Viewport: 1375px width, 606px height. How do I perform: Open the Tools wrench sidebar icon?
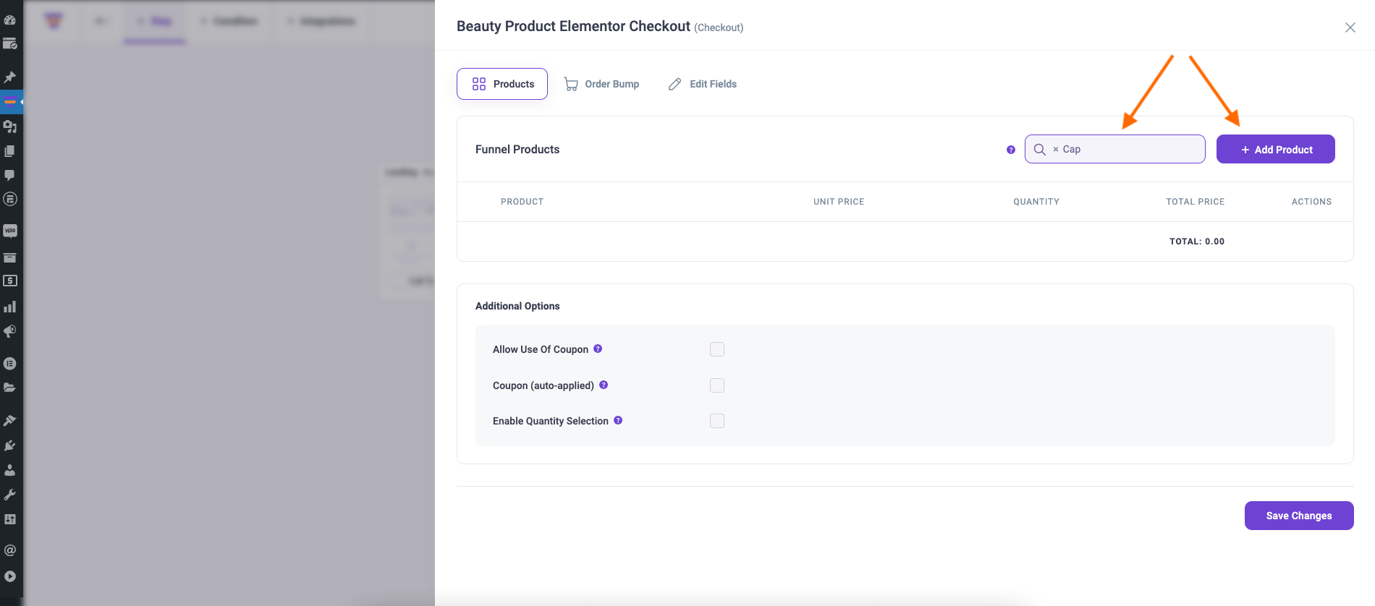[x=10, y=495]
